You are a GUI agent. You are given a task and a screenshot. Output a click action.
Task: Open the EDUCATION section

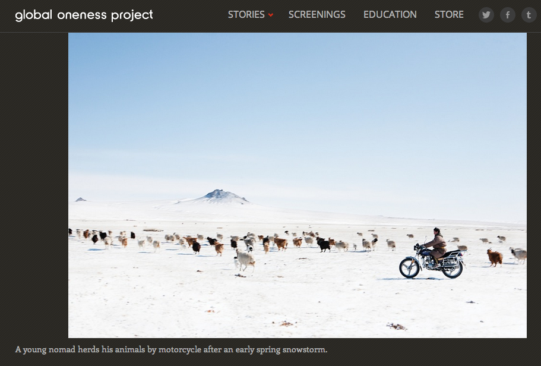tap(390, 14)
